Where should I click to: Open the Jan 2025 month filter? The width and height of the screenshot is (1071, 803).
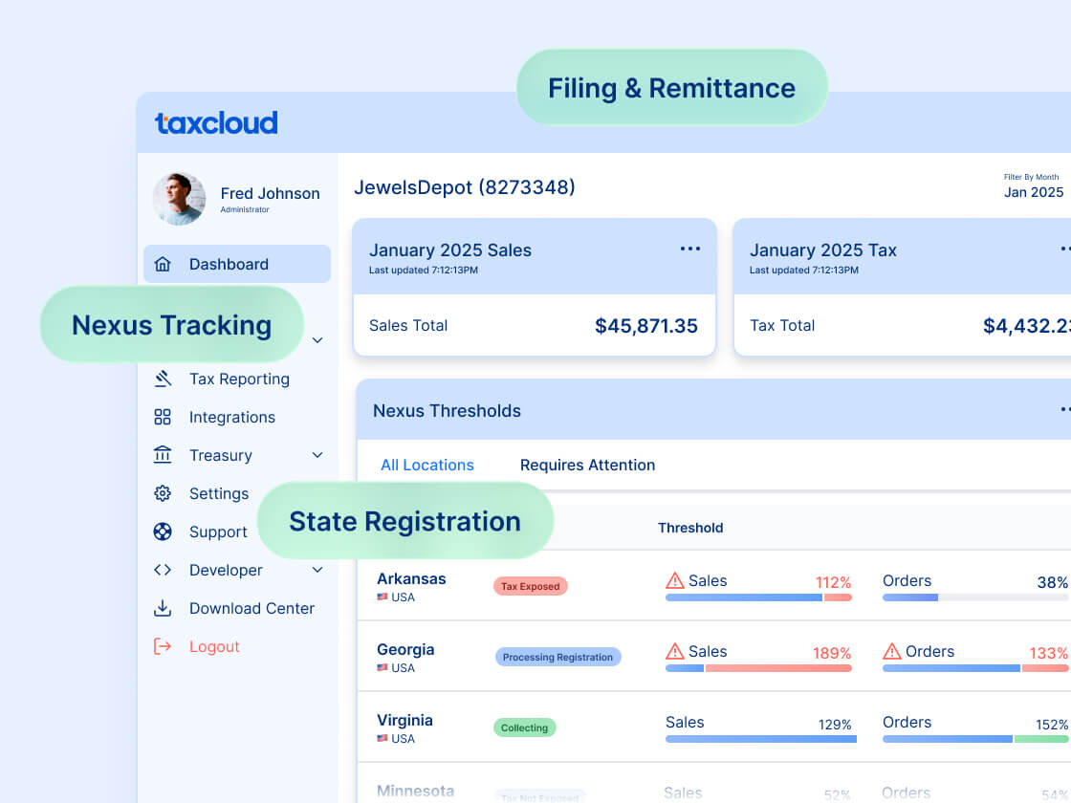[1033, 192]
